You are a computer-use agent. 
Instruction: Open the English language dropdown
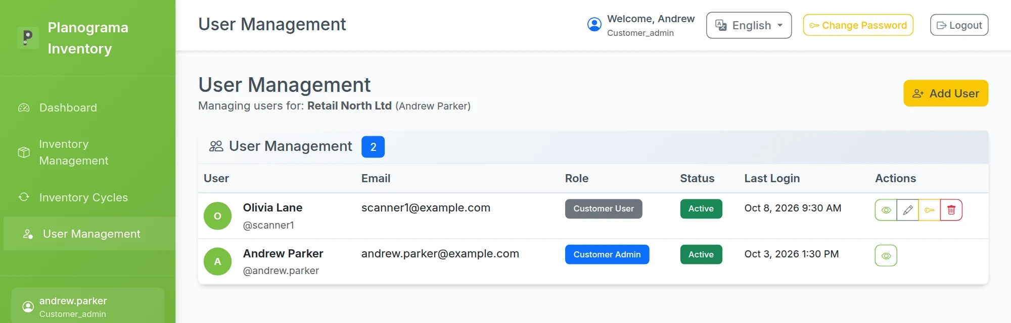click(x=749, y=25)
